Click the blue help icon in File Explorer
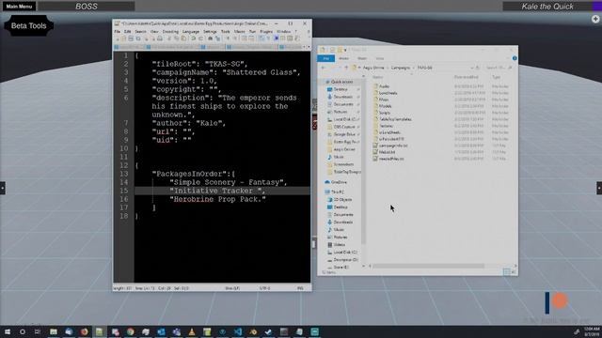 (515, 58)
